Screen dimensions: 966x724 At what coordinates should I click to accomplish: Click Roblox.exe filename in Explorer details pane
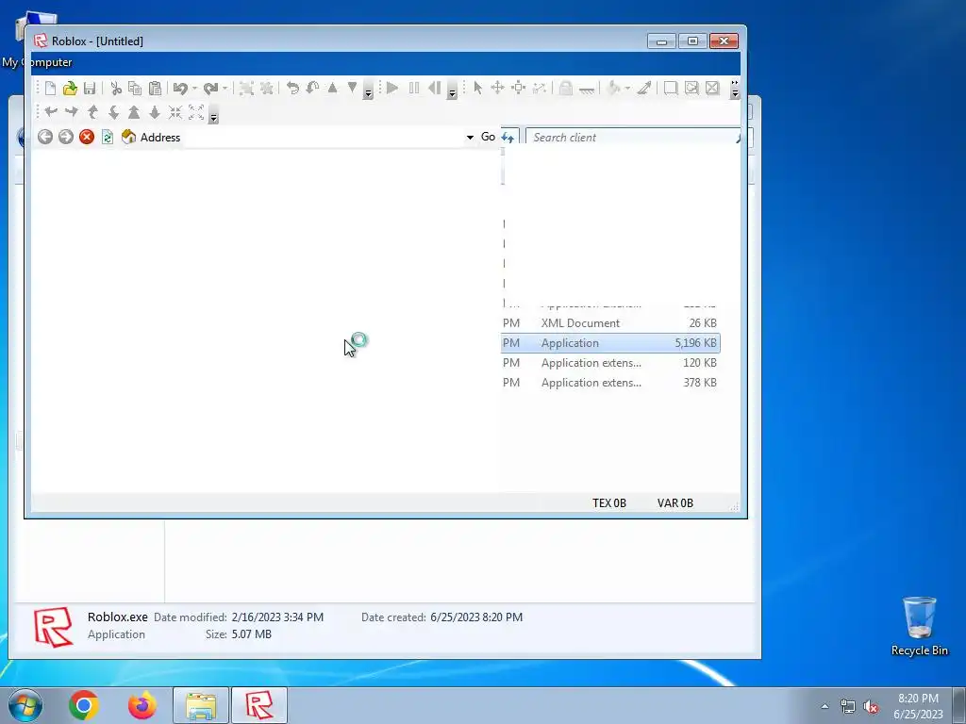click(118, 617)
